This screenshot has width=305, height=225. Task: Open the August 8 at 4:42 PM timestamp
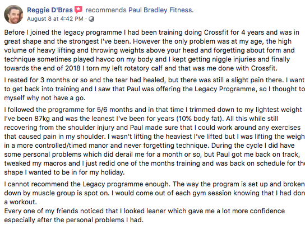coord(55,19)
